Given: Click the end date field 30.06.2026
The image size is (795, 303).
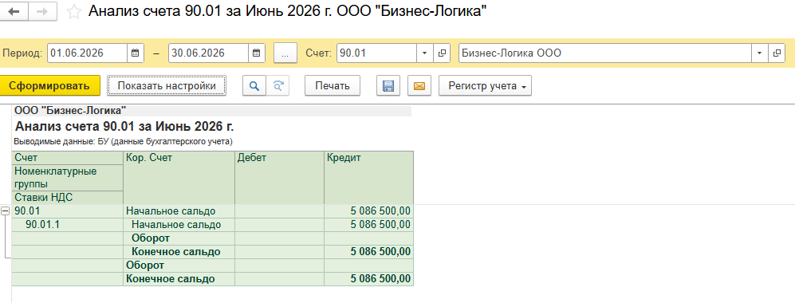Looking at the screenshot, I should [x=208, y=53].
